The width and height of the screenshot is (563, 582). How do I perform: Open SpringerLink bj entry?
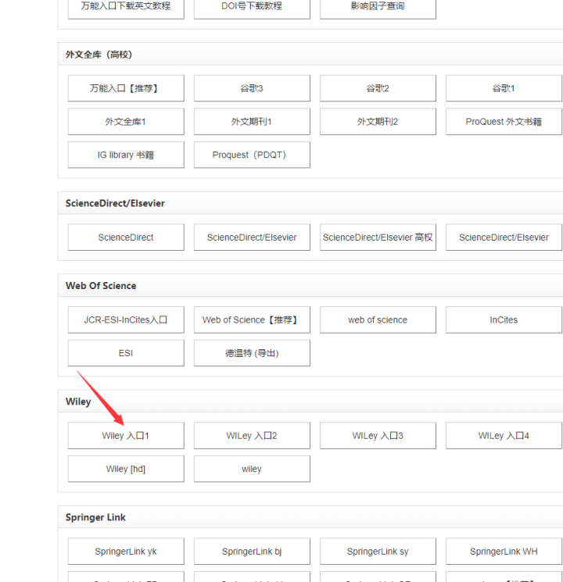[252, 552]
